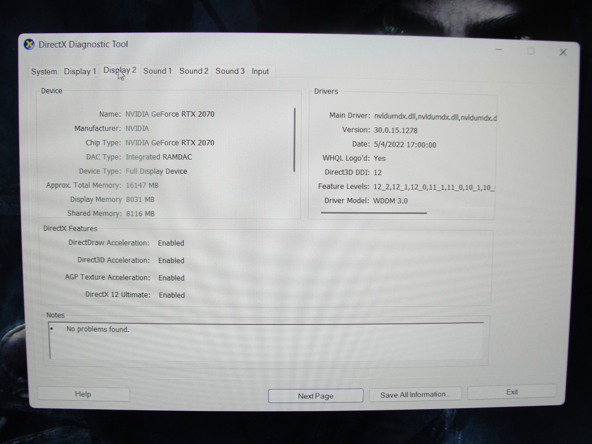Click the Drivers group label

click(326, 91)
